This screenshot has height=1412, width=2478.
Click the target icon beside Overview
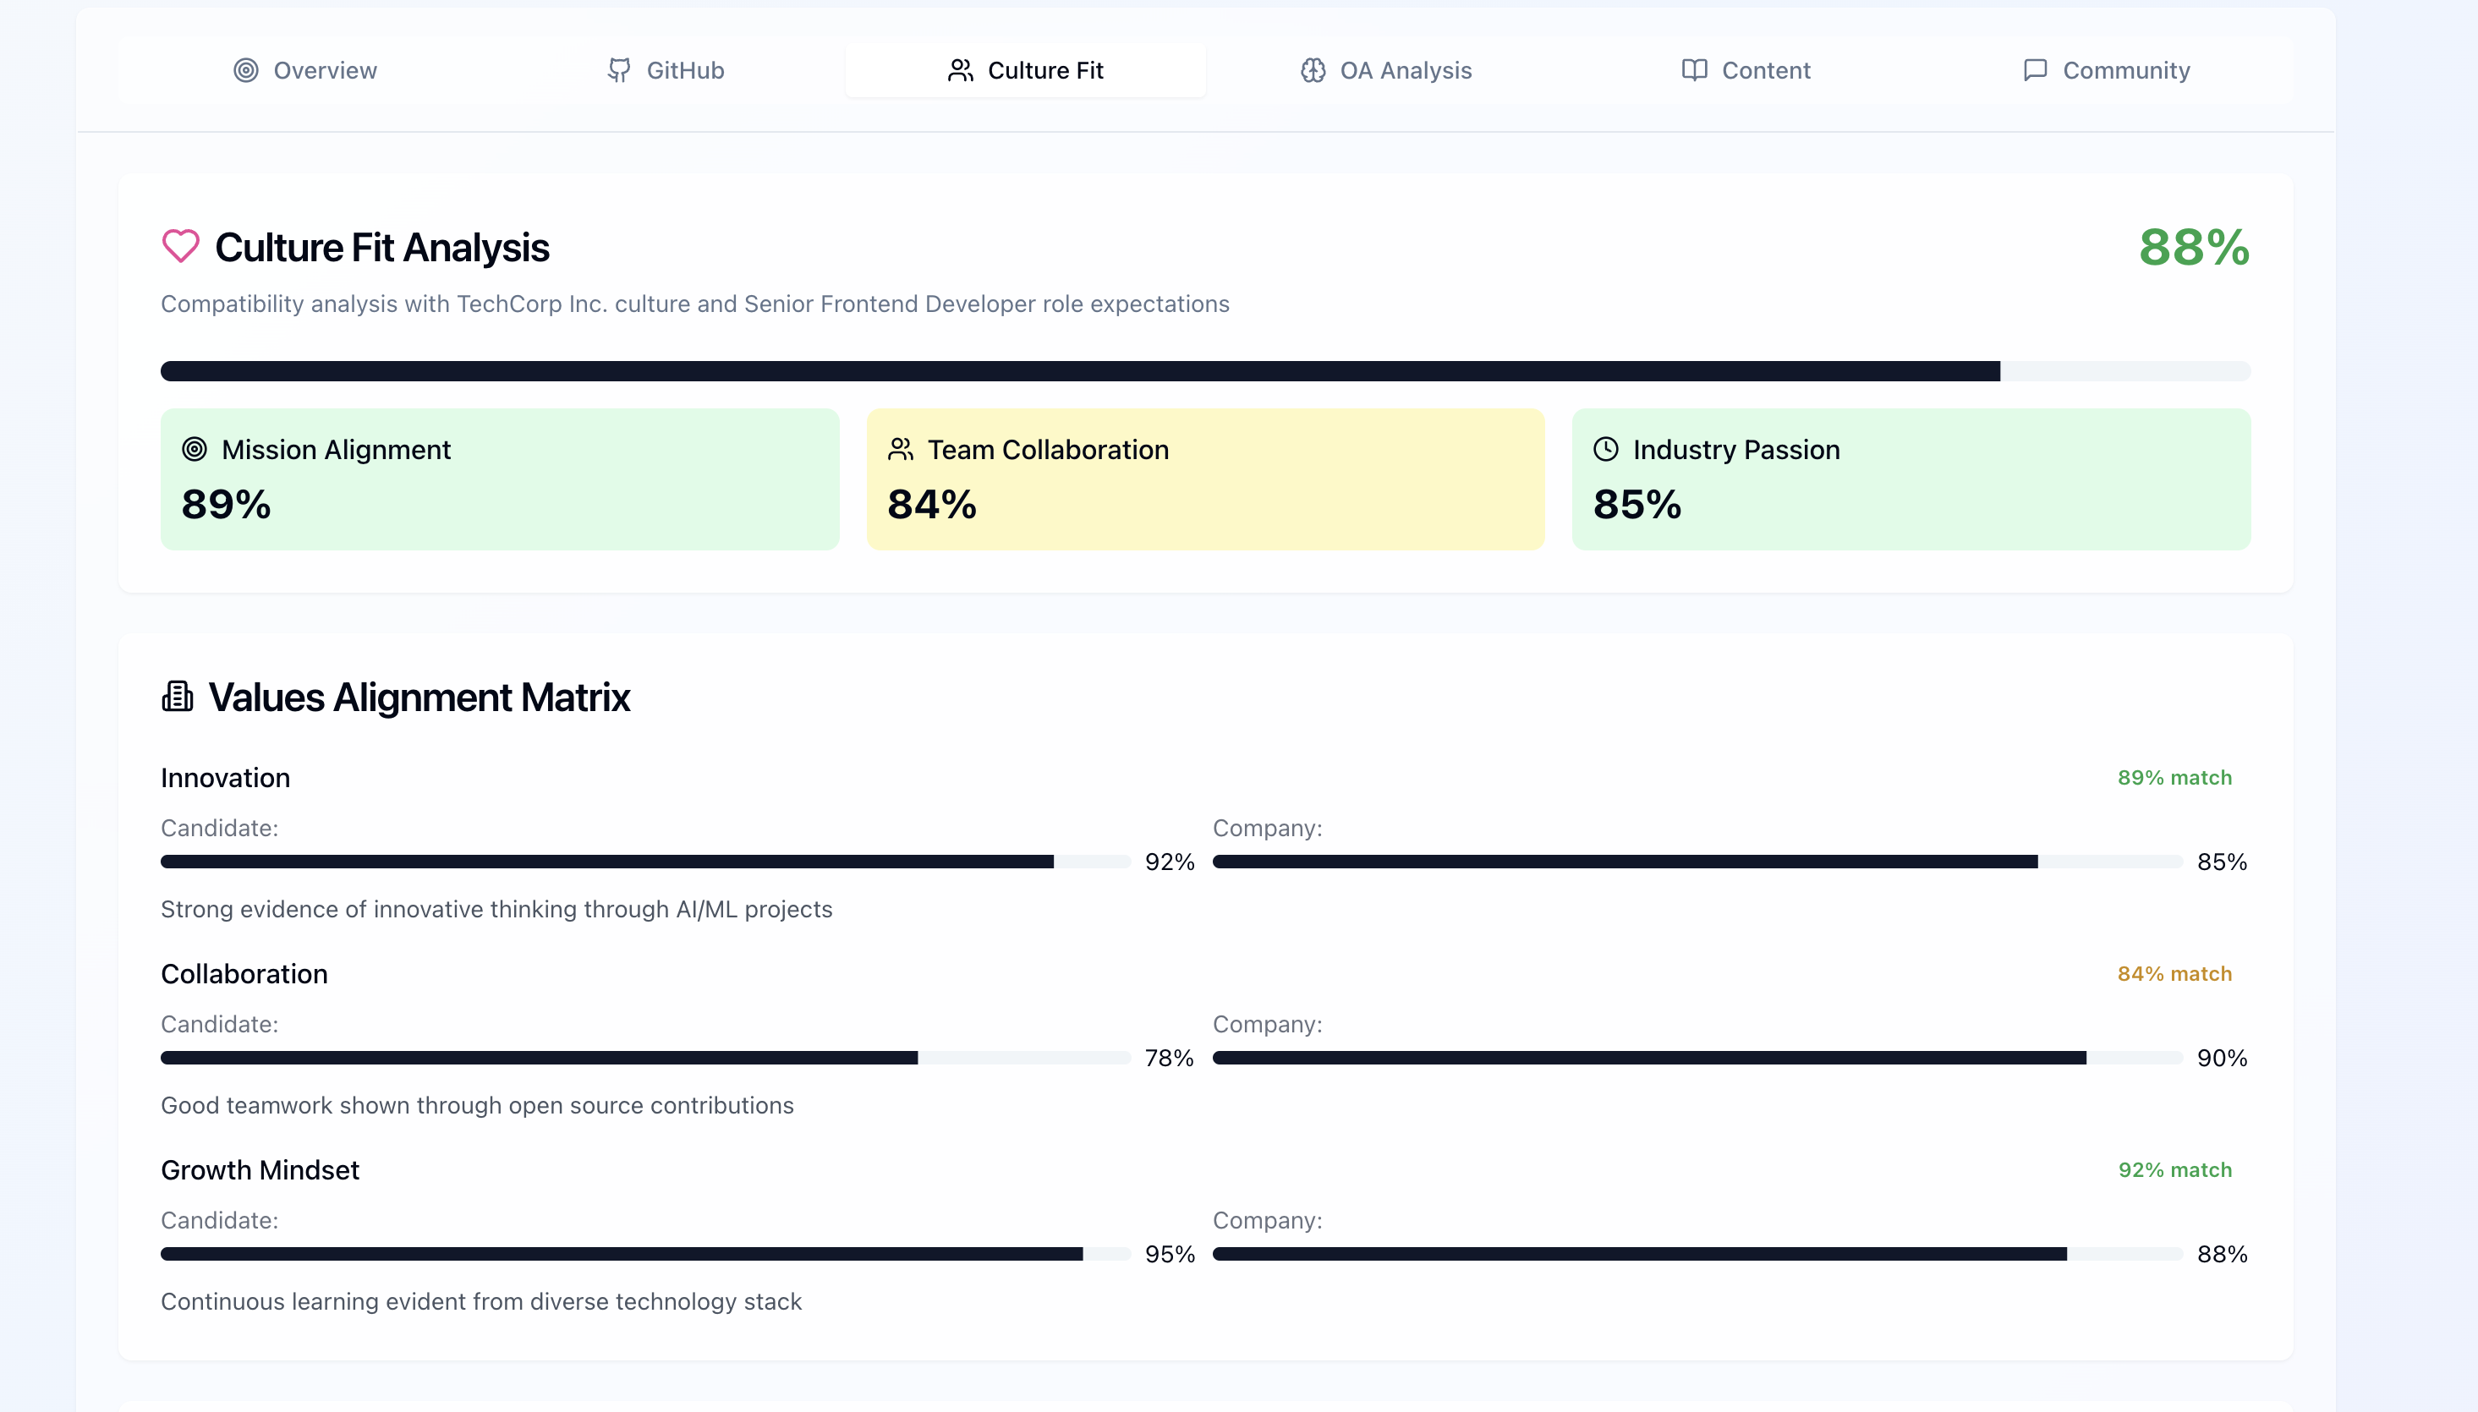pyautogui.click(x=245, y=70)
